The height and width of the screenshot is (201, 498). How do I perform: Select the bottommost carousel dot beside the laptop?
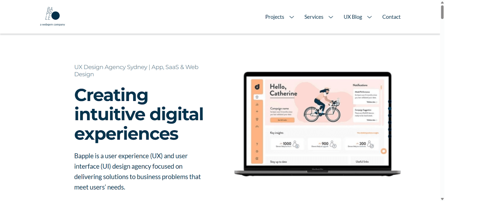click(x=390, y=136)
